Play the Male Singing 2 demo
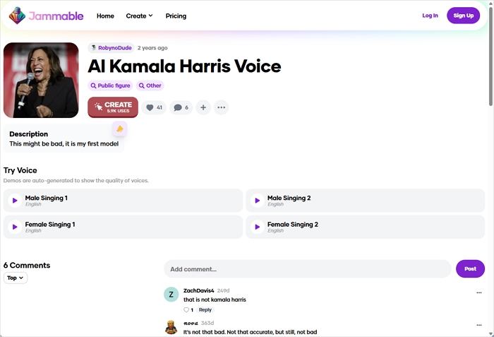 pos(258,201)
